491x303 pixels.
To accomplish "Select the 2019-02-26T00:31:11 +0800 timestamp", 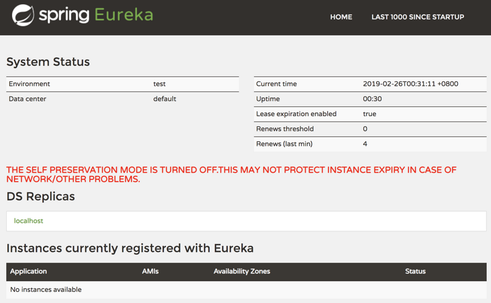I will click(x=411, y=84).
